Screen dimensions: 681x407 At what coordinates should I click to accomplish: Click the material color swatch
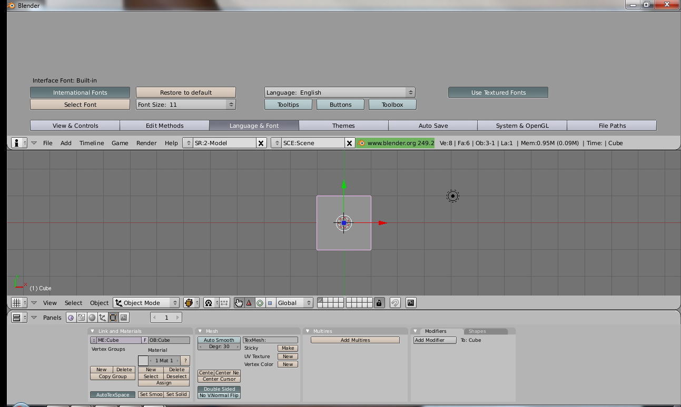click(143, 361)
